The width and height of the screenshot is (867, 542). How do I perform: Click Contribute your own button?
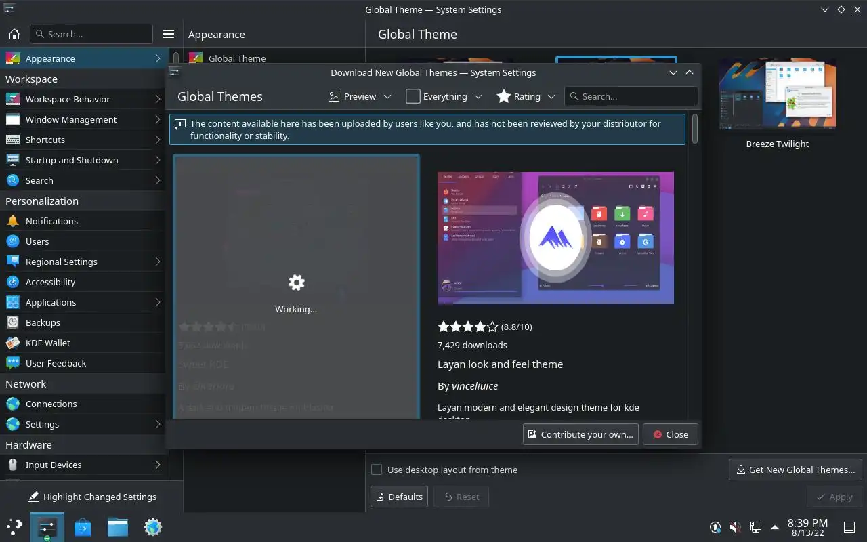580,434
